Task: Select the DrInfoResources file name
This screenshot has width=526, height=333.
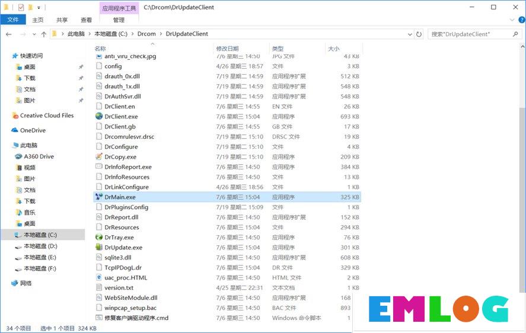Action: [127, 177]
